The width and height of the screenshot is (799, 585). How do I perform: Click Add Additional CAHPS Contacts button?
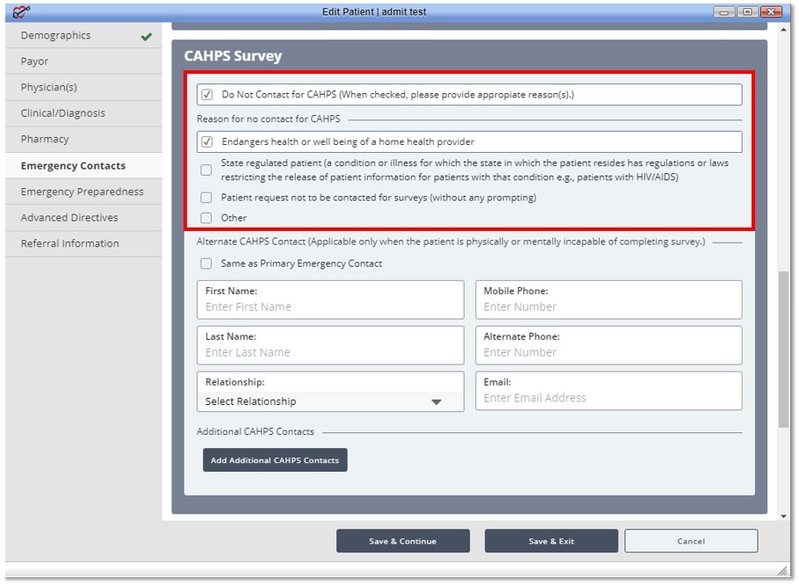[x=275, y=460]
